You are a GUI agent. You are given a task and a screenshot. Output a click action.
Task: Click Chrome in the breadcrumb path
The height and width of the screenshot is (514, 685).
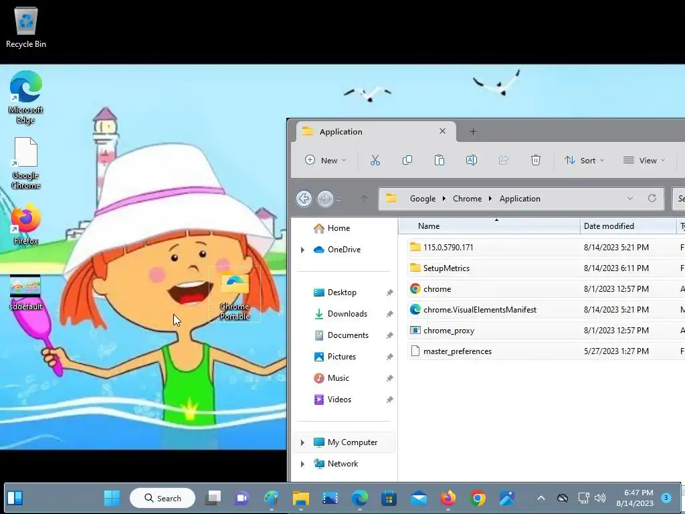467,198
